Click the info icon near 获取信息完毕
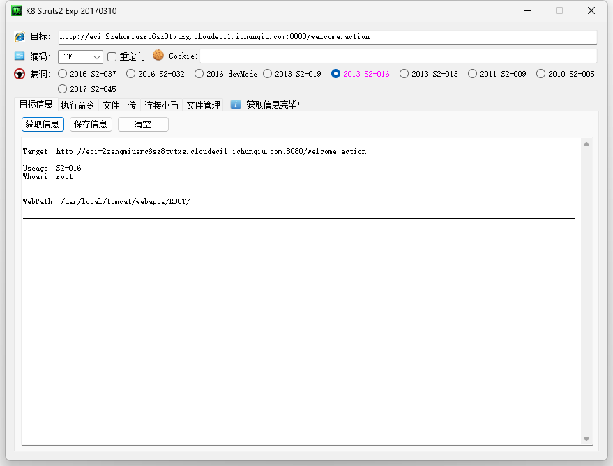This screenshot has width=613, height=466. 235,105
